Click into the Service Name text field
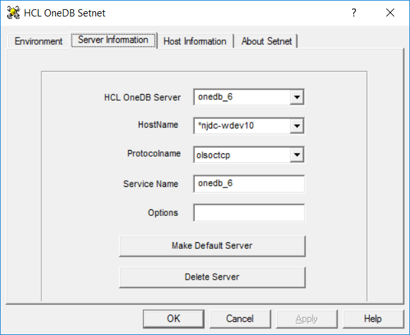The width and height of the screenshot is (410, 335). pos(249,184)
